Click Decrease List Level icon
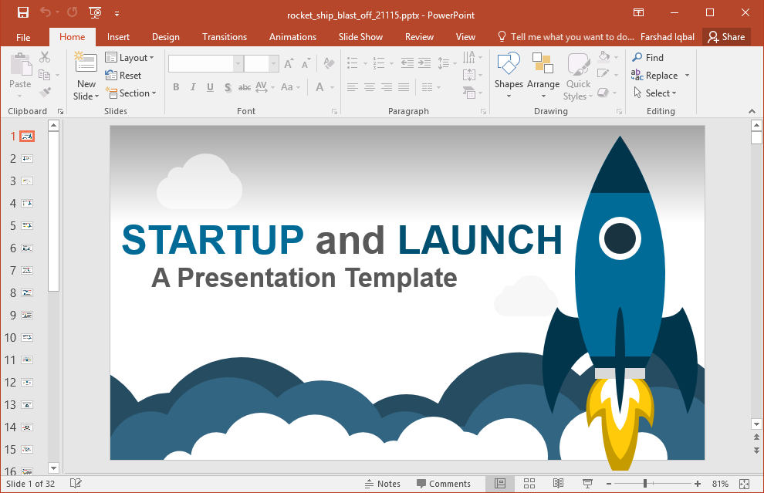This screenshot has height=493, width=764. click(x=407, y=62)
